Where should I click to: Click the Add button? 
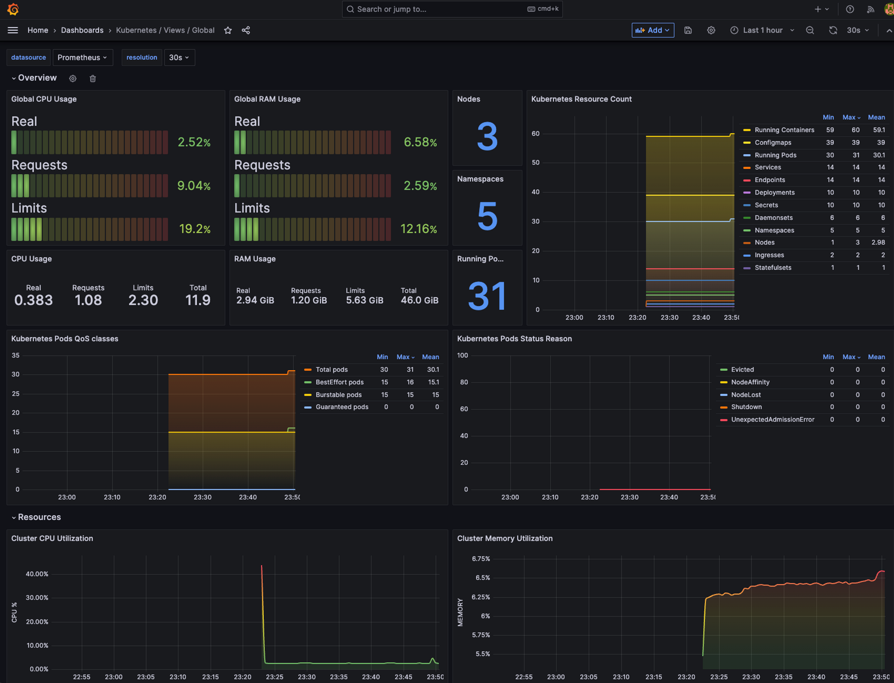click(x=652, y=30)
